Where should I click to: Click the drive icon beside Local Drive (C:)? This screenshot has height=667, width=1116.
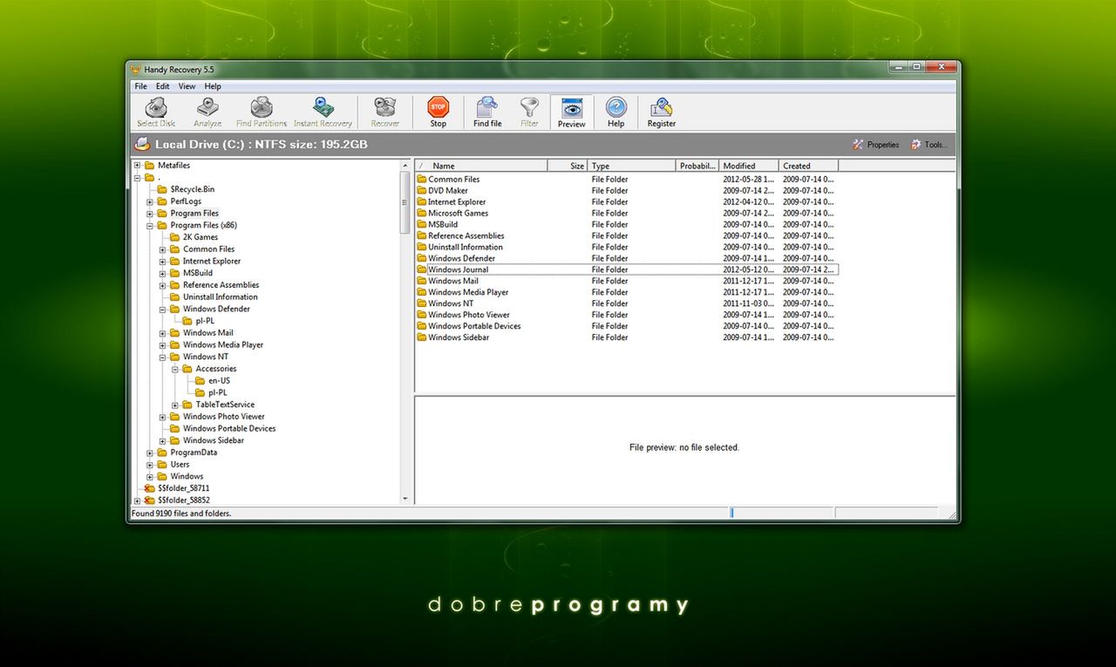coord(142,145)
